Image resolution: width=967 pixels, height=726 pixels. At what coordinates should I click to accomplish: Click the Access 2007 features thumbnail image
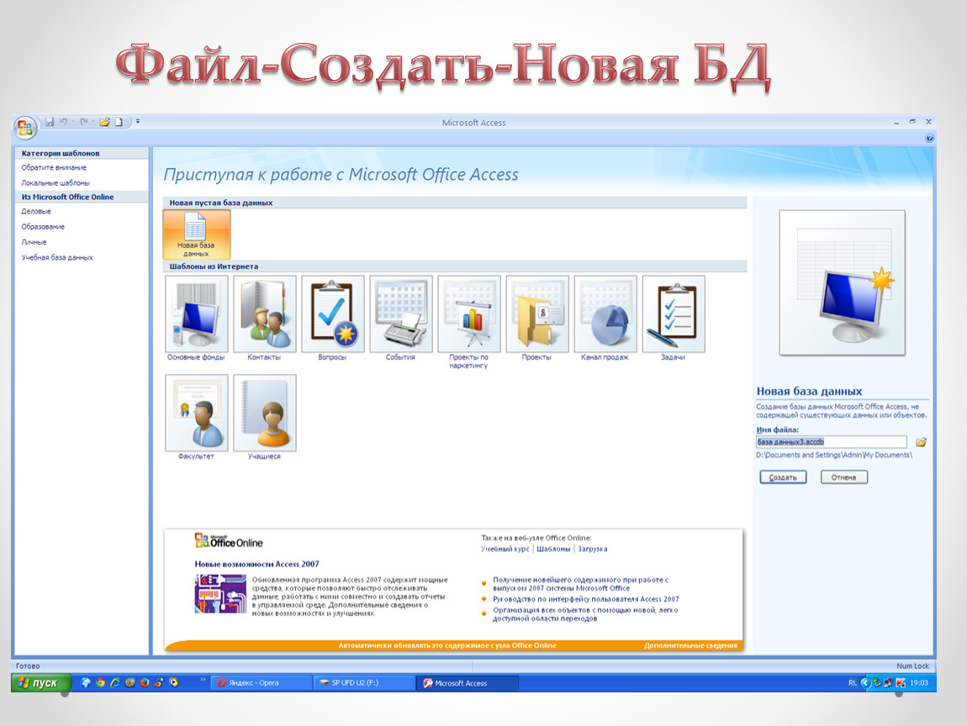pos(220,593)
